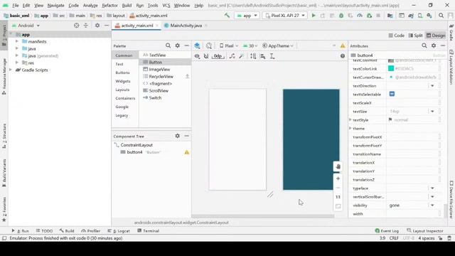Click the orientation for preview icon
This screenshot has height=256, width=455.
(x=209, y=46)
